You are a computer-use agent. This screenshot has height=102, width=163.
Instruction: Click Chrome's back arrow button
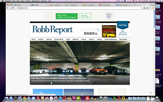tap(7, 8)
